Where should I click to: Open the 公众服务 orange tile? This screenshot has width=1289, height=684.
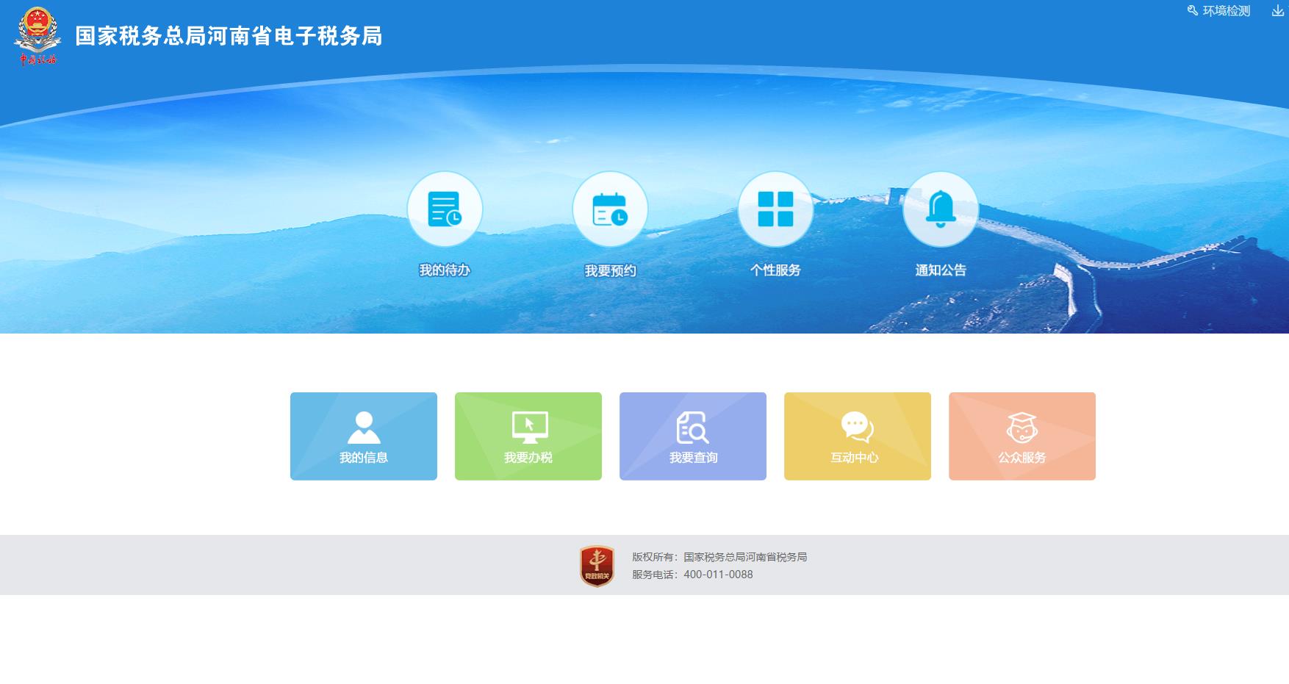(1022, 436)
